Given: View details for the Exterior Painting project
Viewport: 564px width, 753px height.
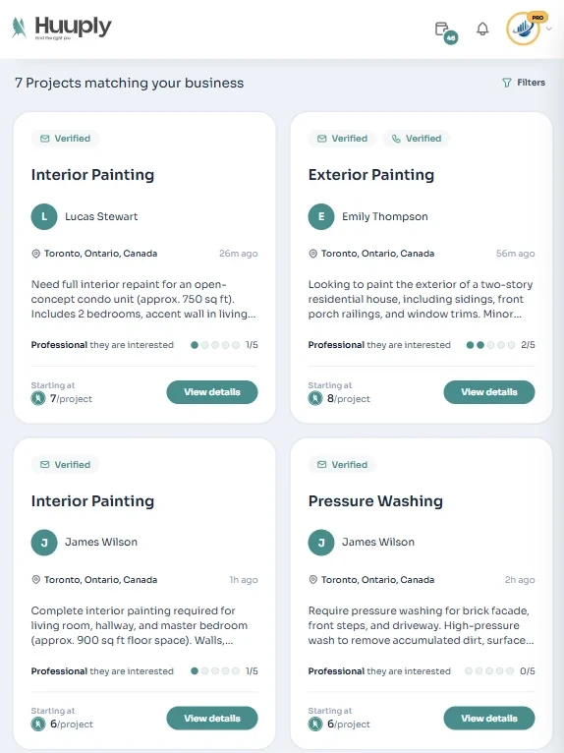Looking at the screenshot, I should (x=489, y=392).
